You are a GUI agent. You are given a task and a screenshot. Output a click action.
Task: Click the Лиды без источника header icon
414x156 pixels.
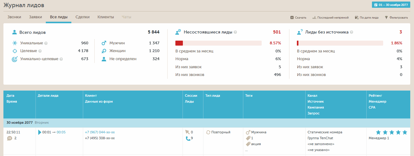click(x=300, y=32)
